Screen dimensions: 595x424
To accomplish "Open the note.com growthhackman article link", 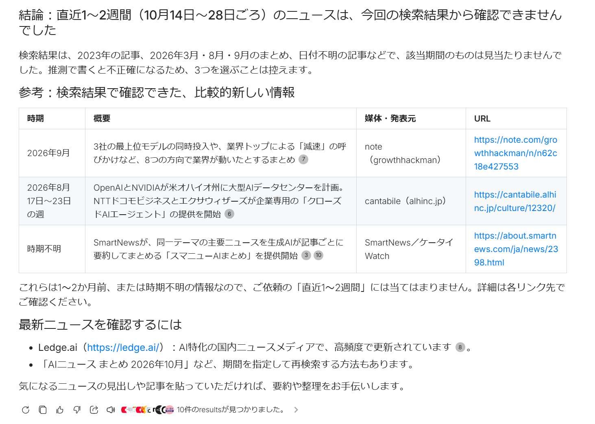I will click(x=516, y=153).
